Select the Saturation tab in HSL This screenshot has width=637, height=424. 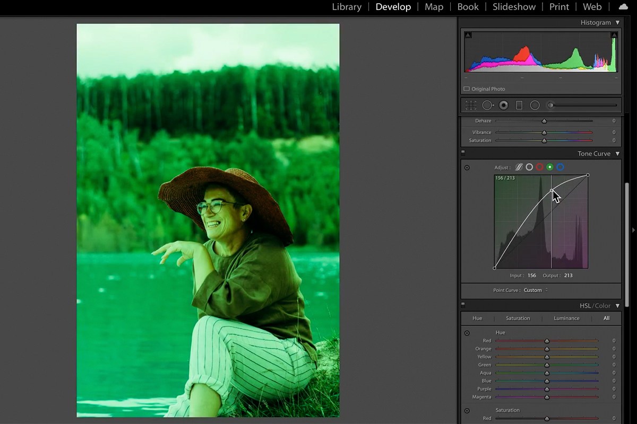click(518, 318)
